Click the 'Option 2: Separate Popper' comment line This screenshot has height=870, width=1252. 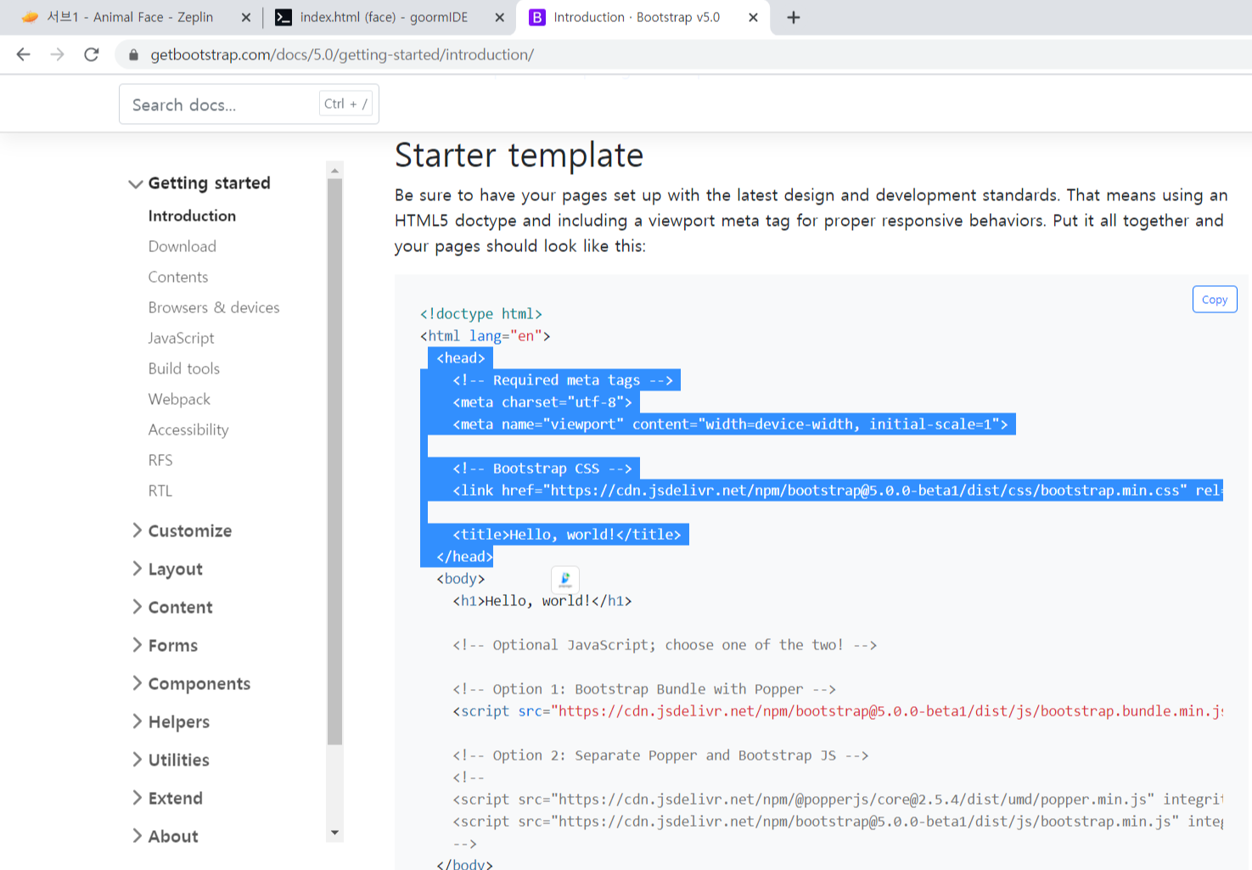click(x=660, y=755)
